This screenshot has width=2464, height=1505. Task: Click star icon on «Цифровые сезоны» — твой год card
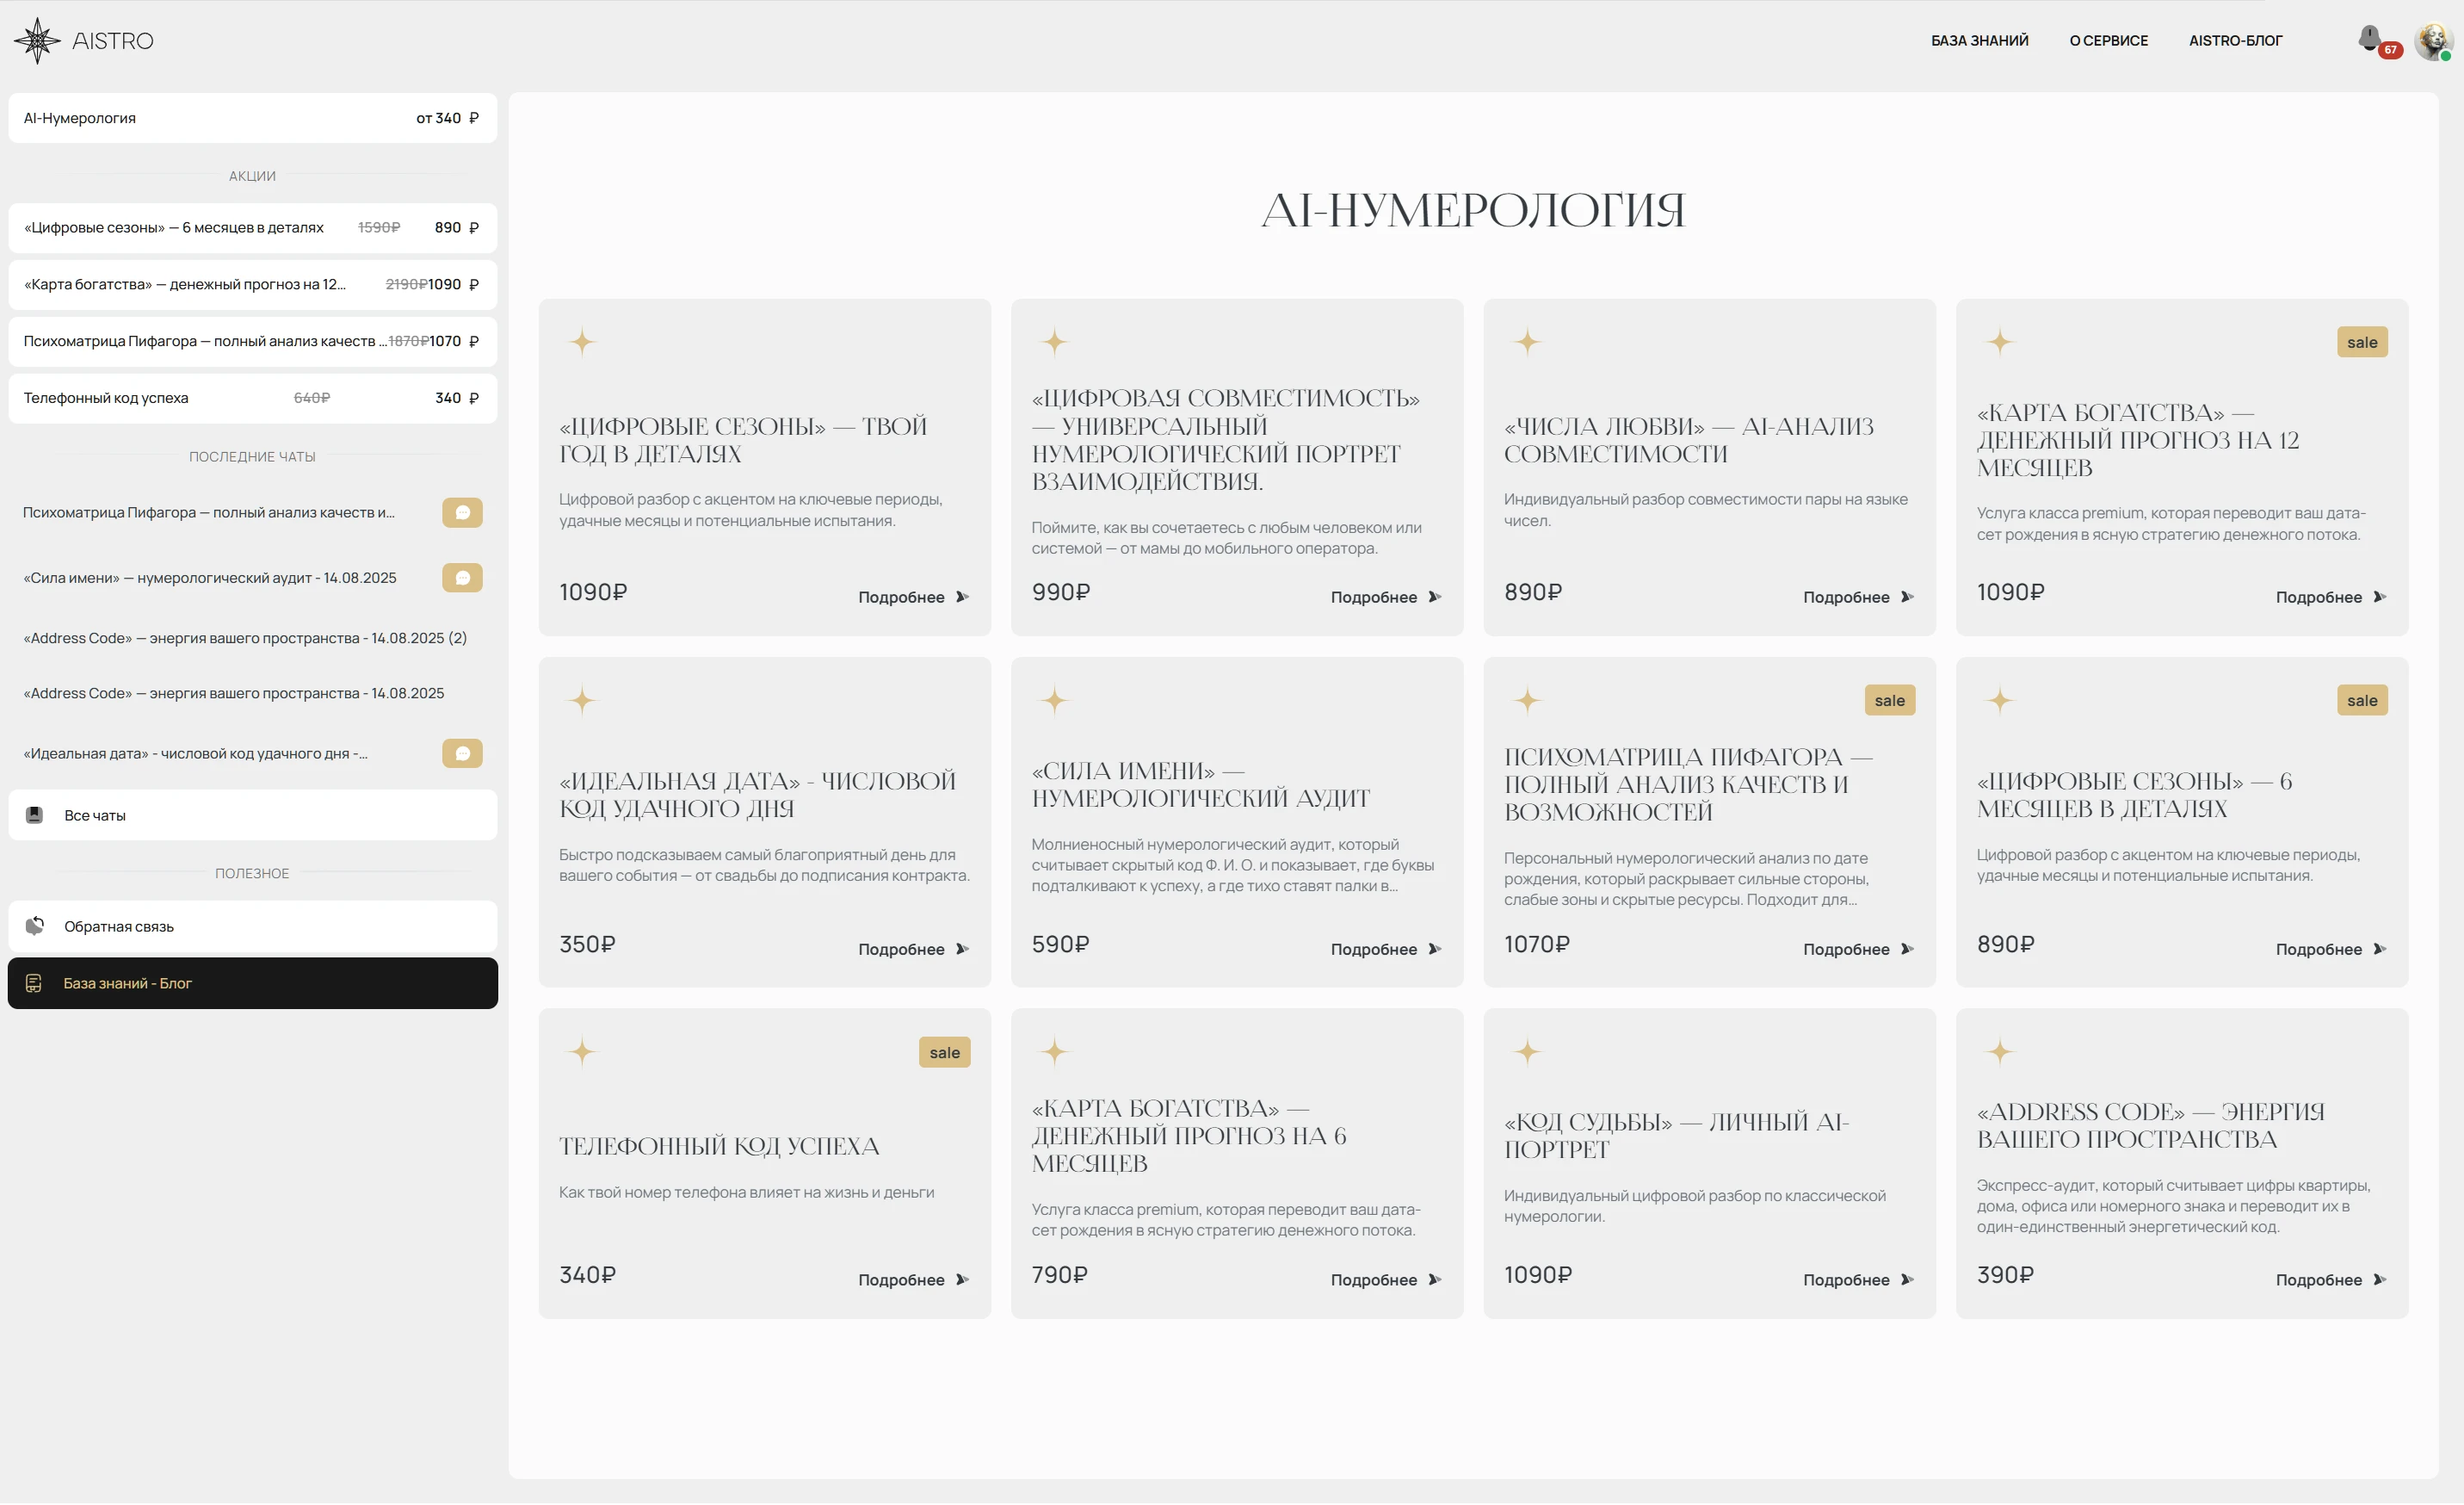coord(582,342)
